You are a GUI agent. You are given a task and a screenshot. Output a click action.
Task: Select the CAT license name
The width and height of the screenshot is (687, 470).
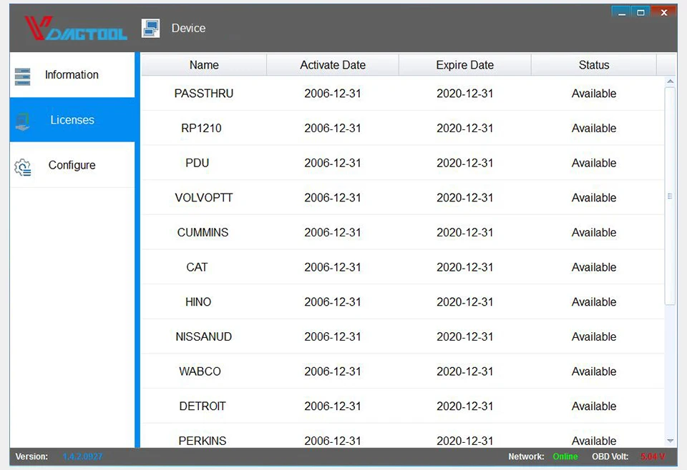coord(197,267)
